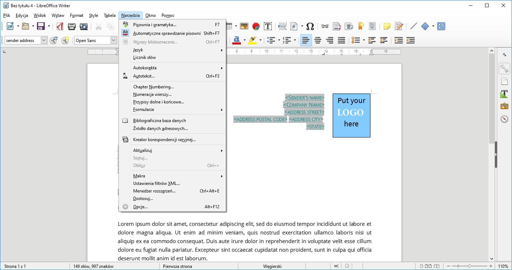Insert a chart from toolbar
This screenshot has width=512, height=270.
256,26
